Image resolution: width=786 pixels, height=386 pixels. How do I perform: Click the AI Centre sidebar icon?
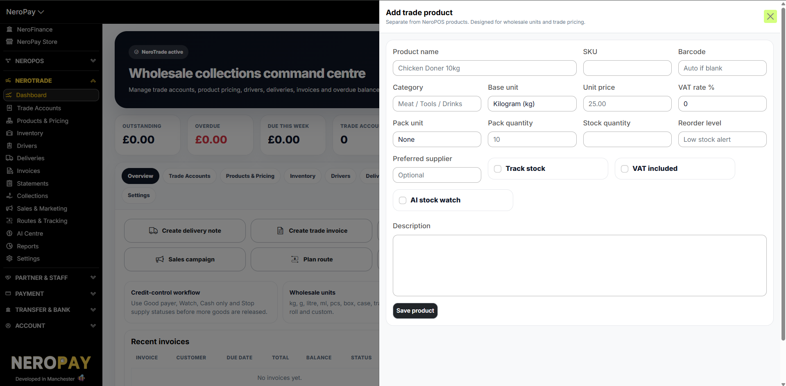click(9, 234)
